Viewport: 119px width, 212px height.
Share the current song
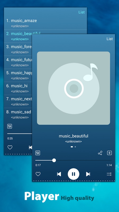pyautogui.click(x=100, y=153)
